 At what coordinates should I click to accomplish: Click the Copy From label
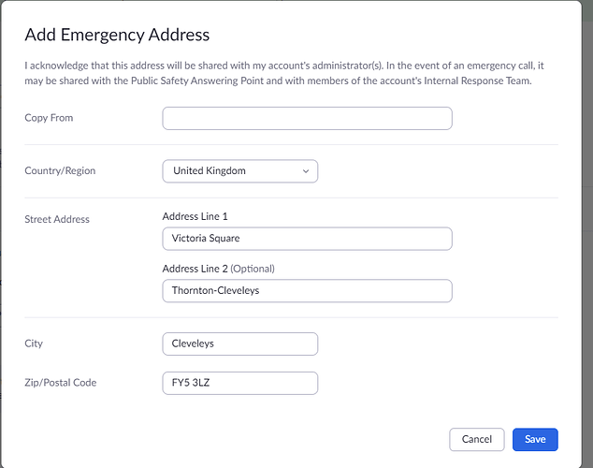point(49,118)
